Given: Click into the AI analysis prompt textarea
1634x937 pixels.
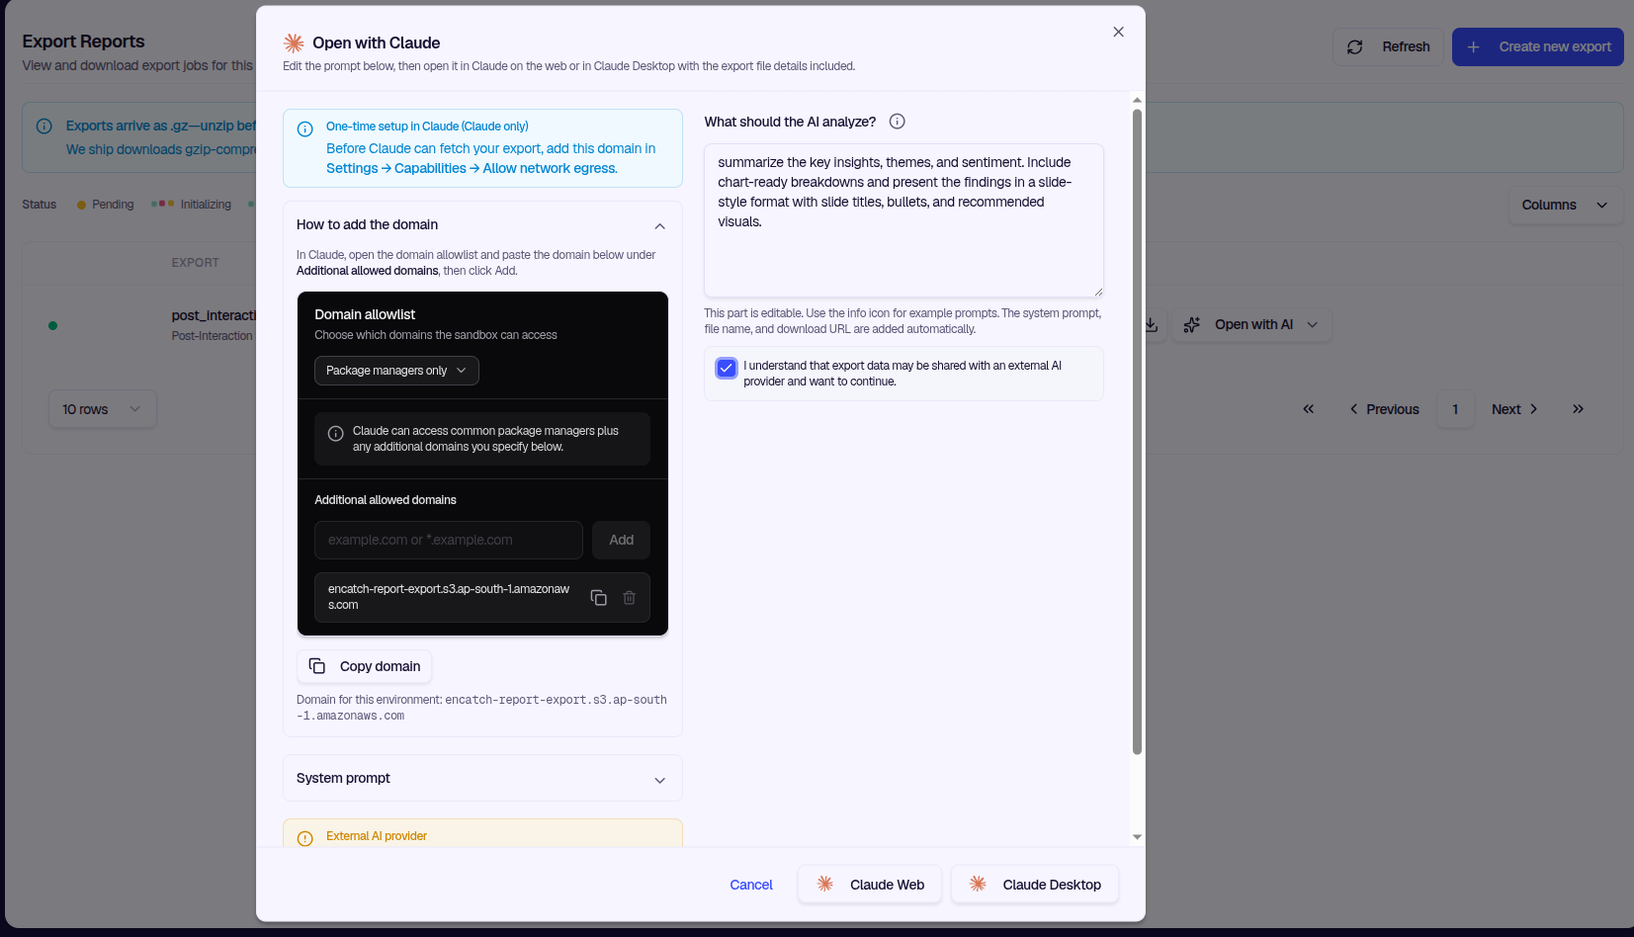Looking at the screenshot, I should point(903,220).
